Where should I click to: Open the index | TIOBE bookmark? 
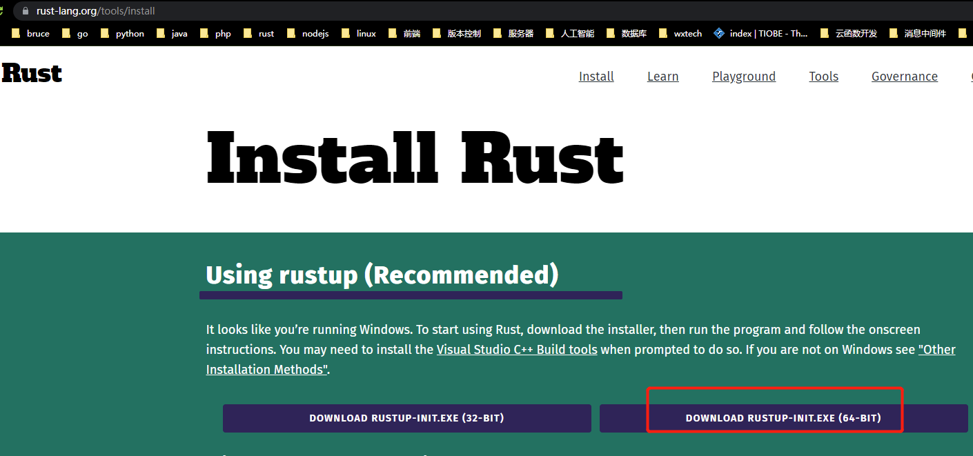coord(760,33)
